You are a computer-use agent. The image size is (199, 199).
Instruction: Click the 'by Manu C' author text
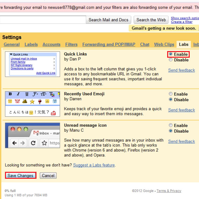[x=74, y=130]
